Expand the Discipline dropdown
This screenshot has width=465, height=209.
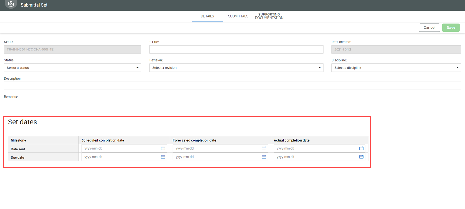click(x=396, y=67)
